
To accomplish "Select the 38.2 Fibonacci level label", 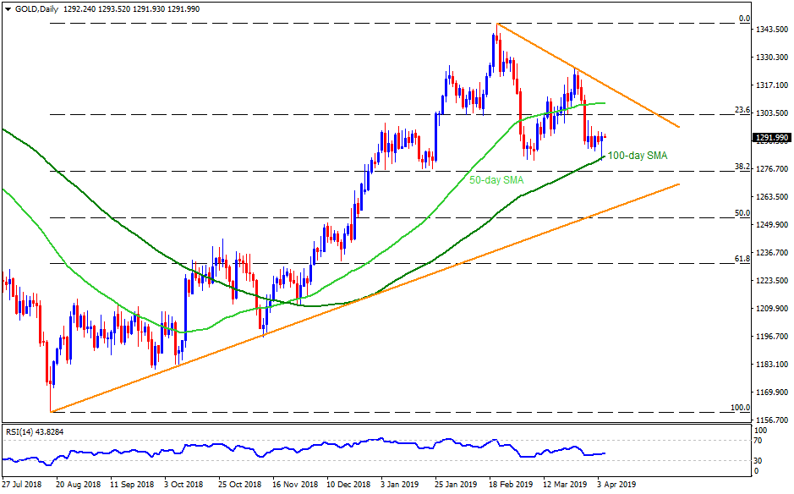I will 742,167.
